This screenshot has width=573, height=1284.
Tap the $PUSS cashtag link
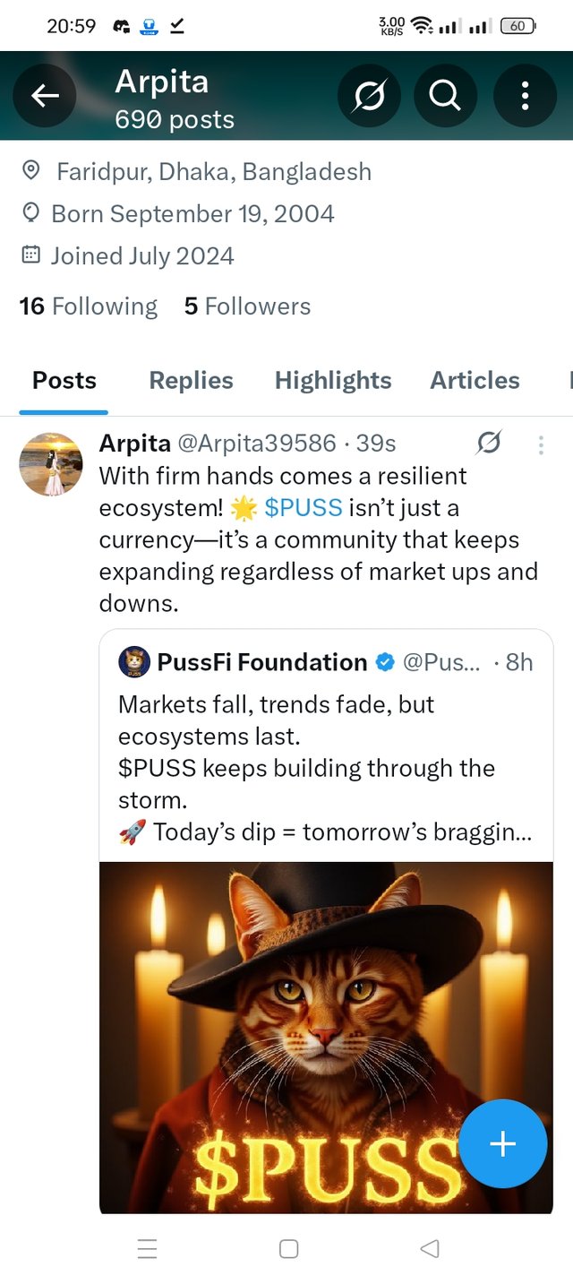coord(304,508)
